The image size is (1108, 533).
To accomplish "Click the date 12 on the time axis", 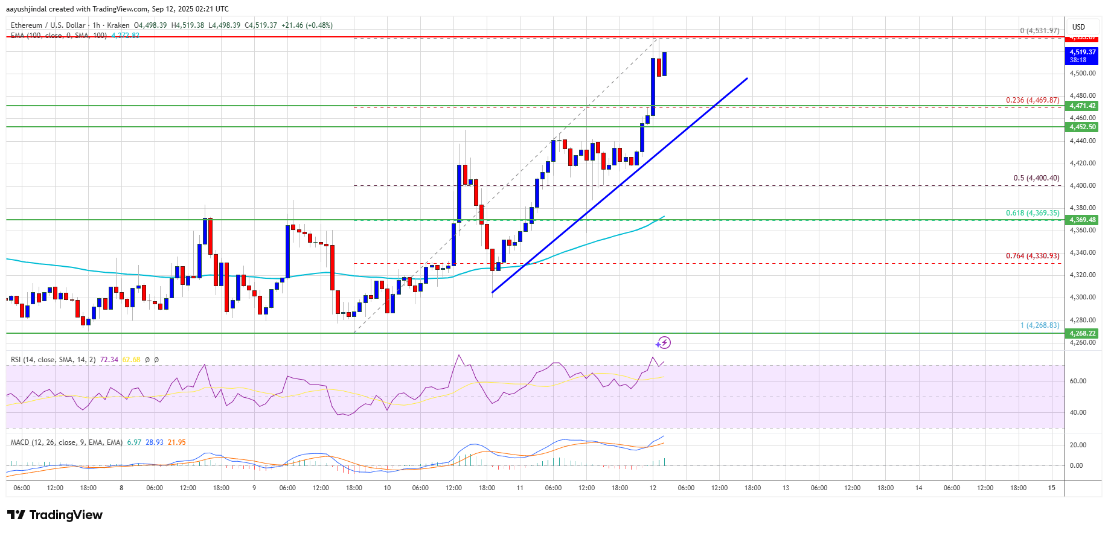I will tap(653, 488).
